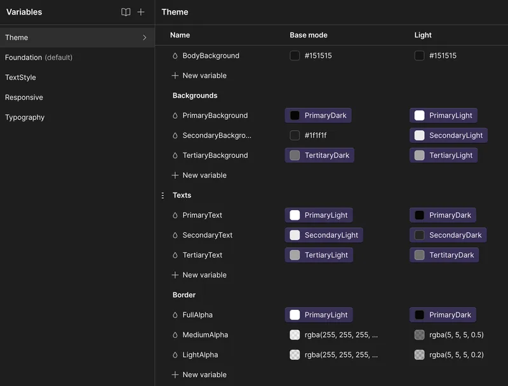Click the #1f1f1f color swatch for SecondaryBackground

295,135
